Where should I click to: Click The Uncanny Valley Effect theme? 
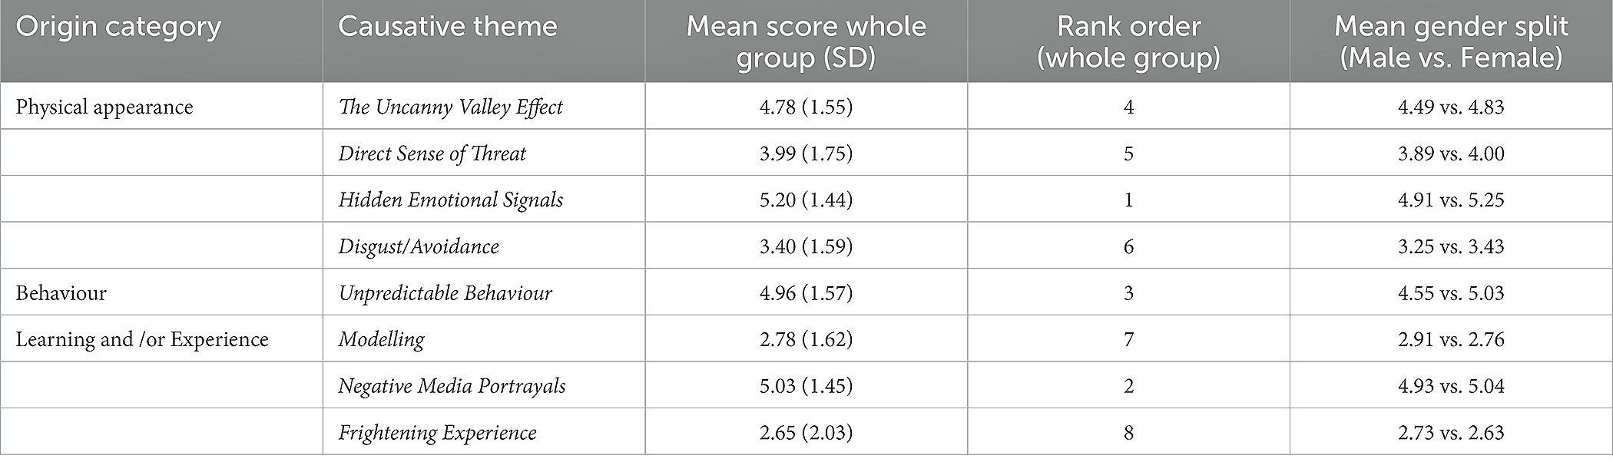coord(451,107)
